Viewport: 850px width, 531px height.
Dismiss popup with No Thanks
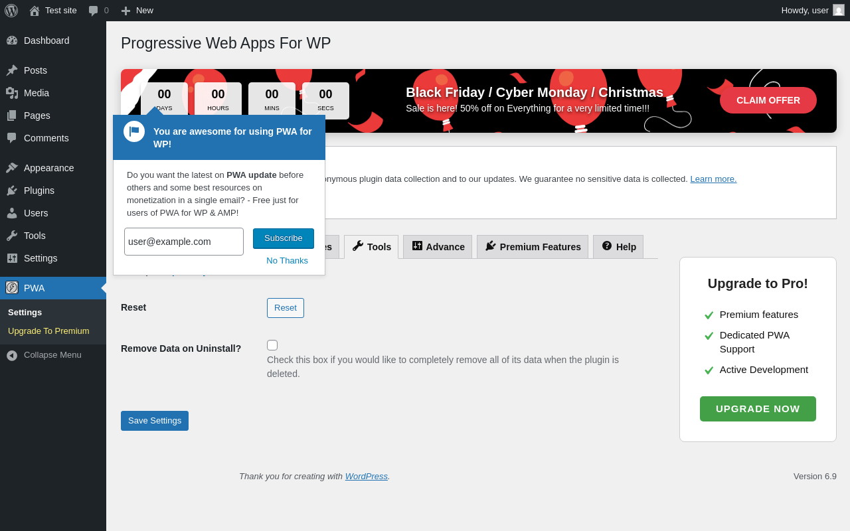click(x=288, y=260)
